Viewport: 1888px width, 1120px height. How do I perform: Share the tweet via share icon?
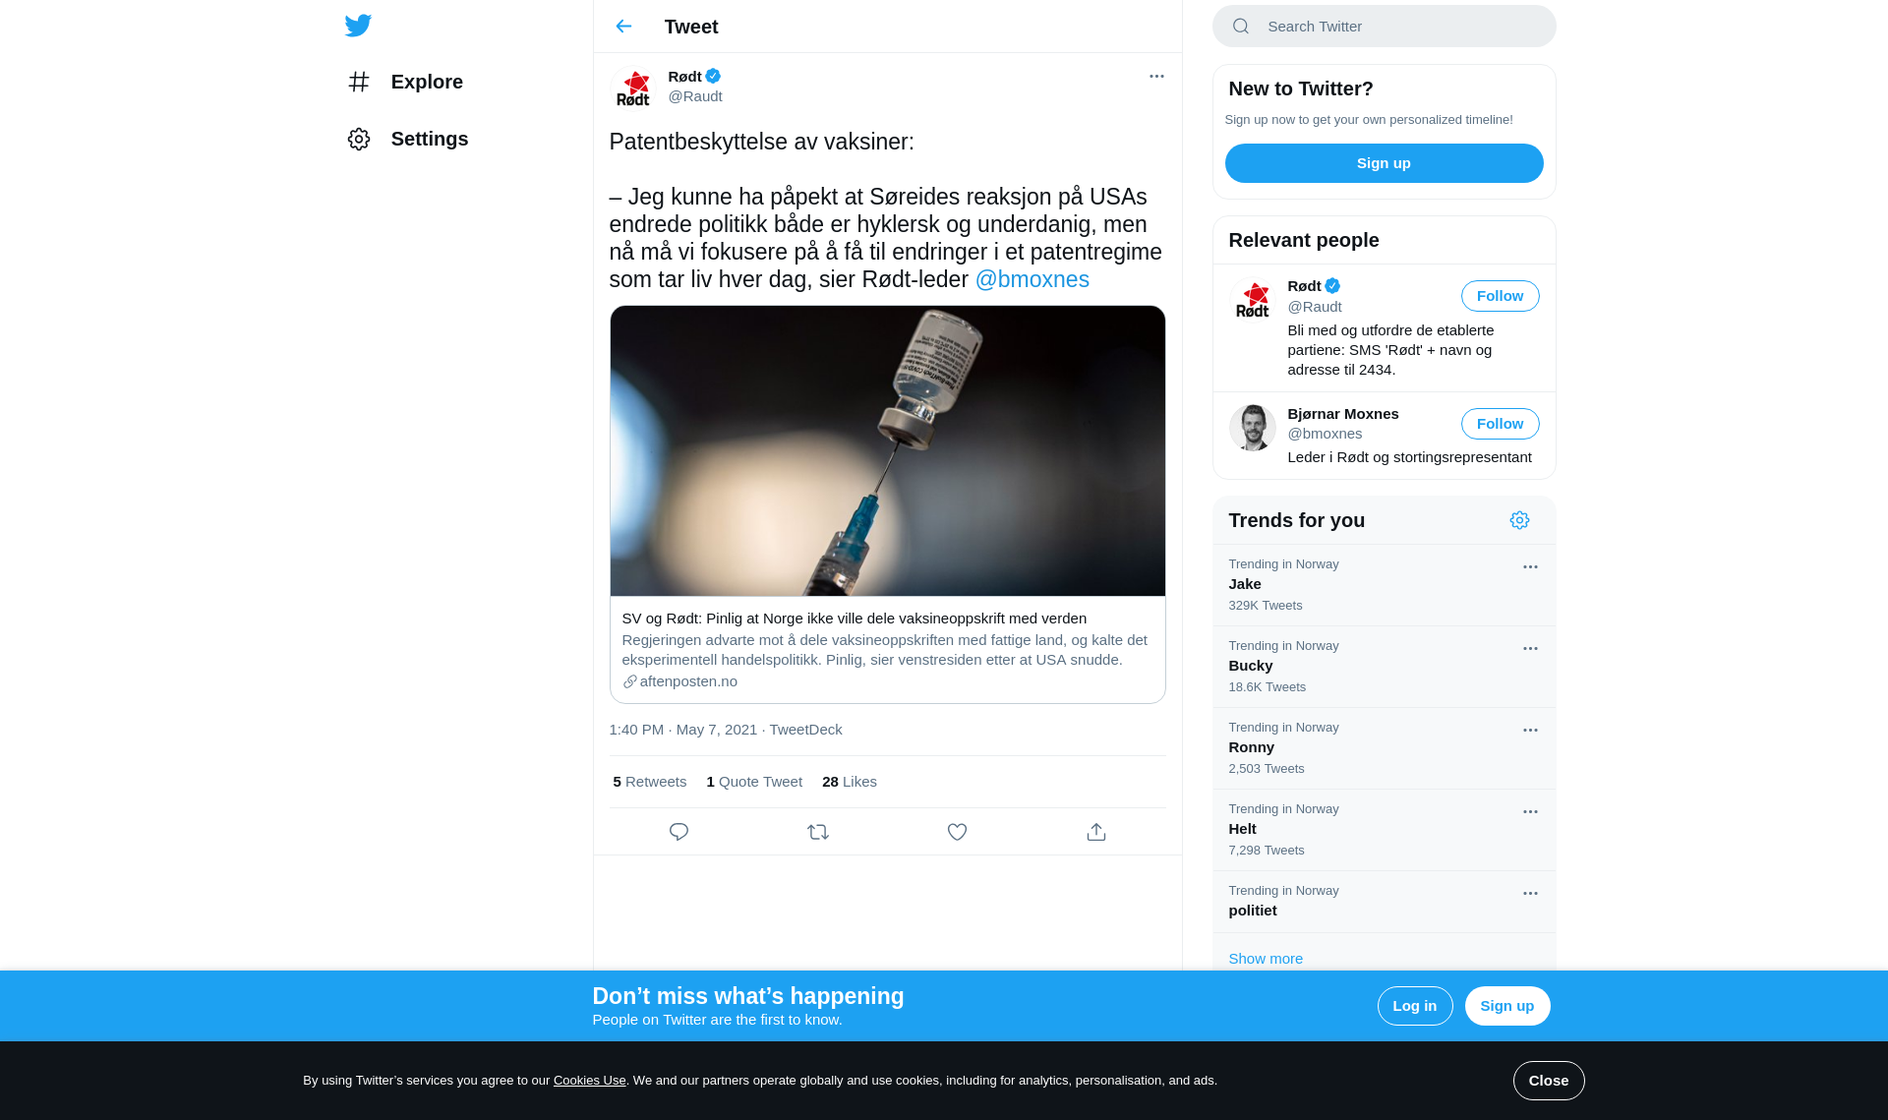tap(1096, 832)
